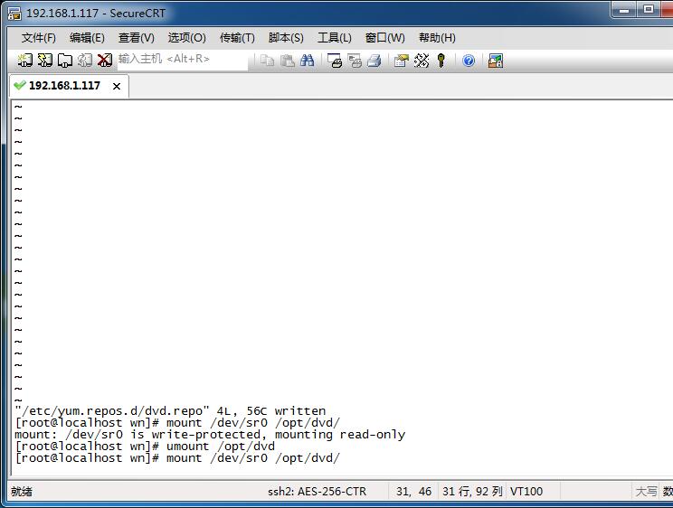Click the Reconnect session icon
673x508 pixels.
[x=84, y=60]
